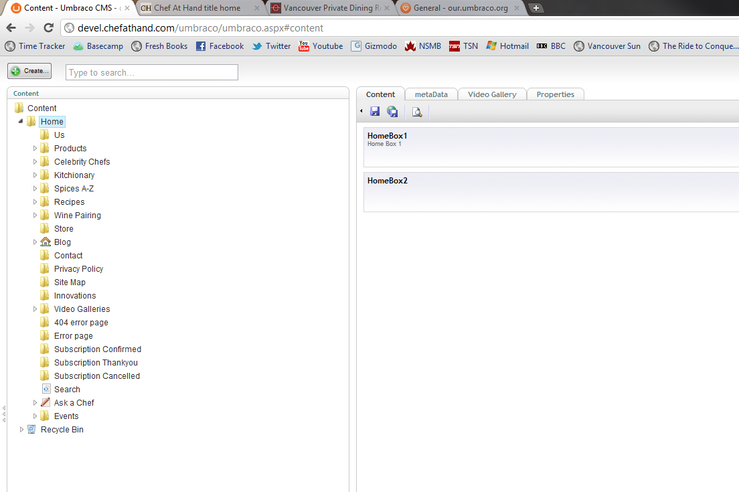Open the Gizmodo bookmark
The height and width of the screenshot is (492, 739).
tap(374, 46)
